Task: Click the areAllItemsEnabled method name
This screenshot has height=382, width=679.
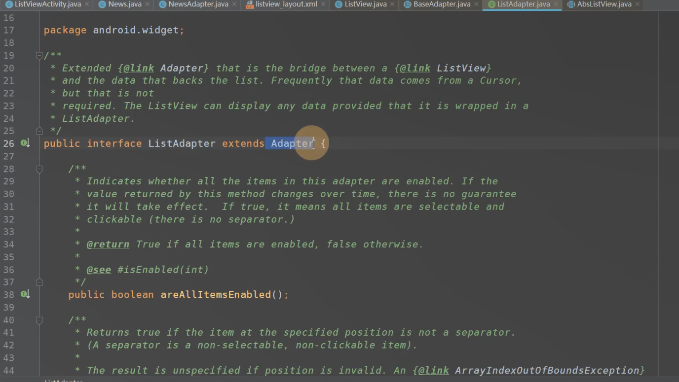Action: pyautogui.click(x=216, y=295)
